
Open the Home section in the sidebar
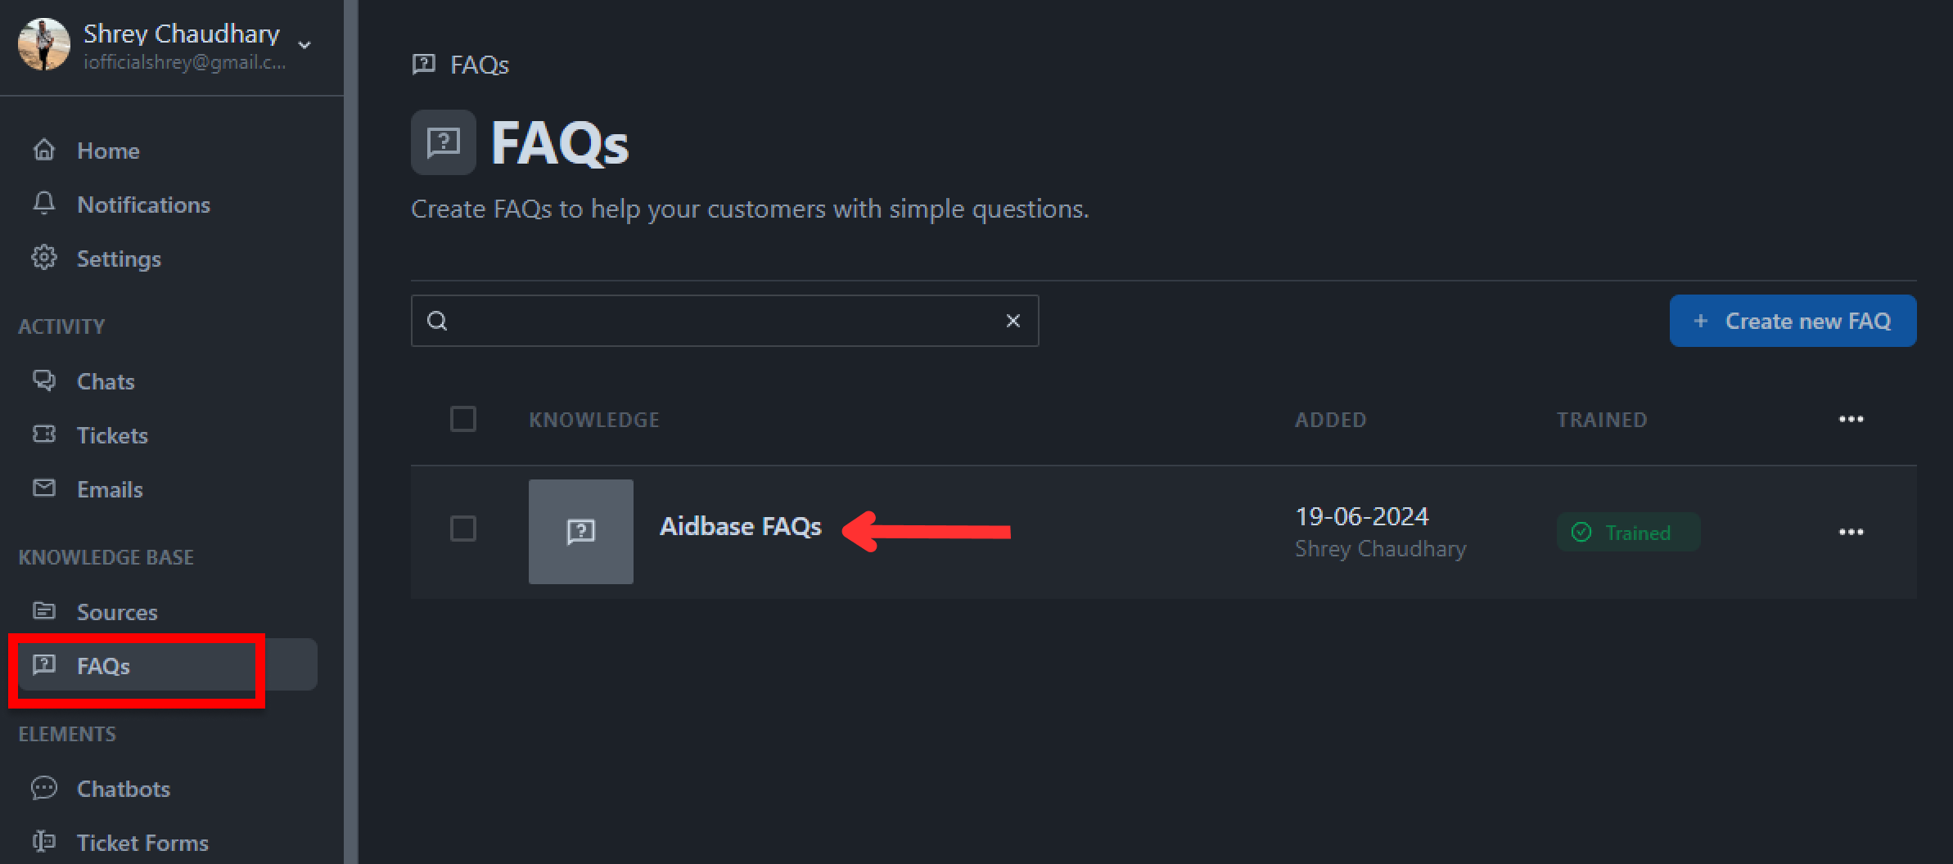tap(107, 150)
